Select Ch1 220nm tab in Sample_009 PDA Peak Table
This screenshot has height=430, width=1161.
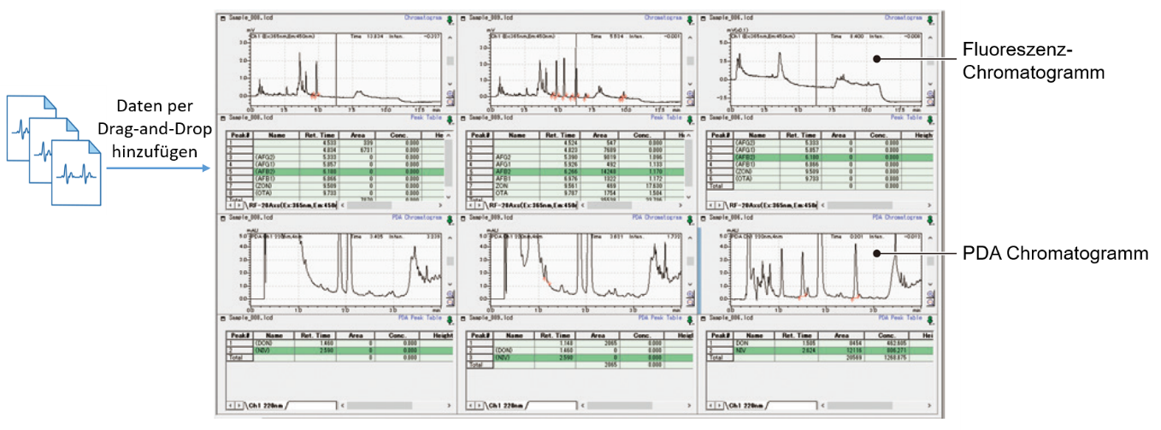(x=506, y=405)
